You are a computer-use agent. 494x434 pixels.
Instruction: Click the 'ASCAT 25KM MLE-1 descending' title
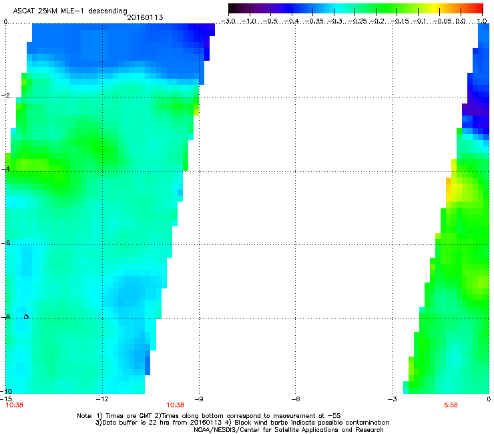[x=70, y=11]
